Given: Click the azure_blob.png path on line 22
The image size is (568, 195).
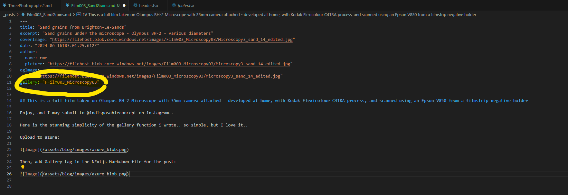Looking at the screenshot, I should [85, 150].
